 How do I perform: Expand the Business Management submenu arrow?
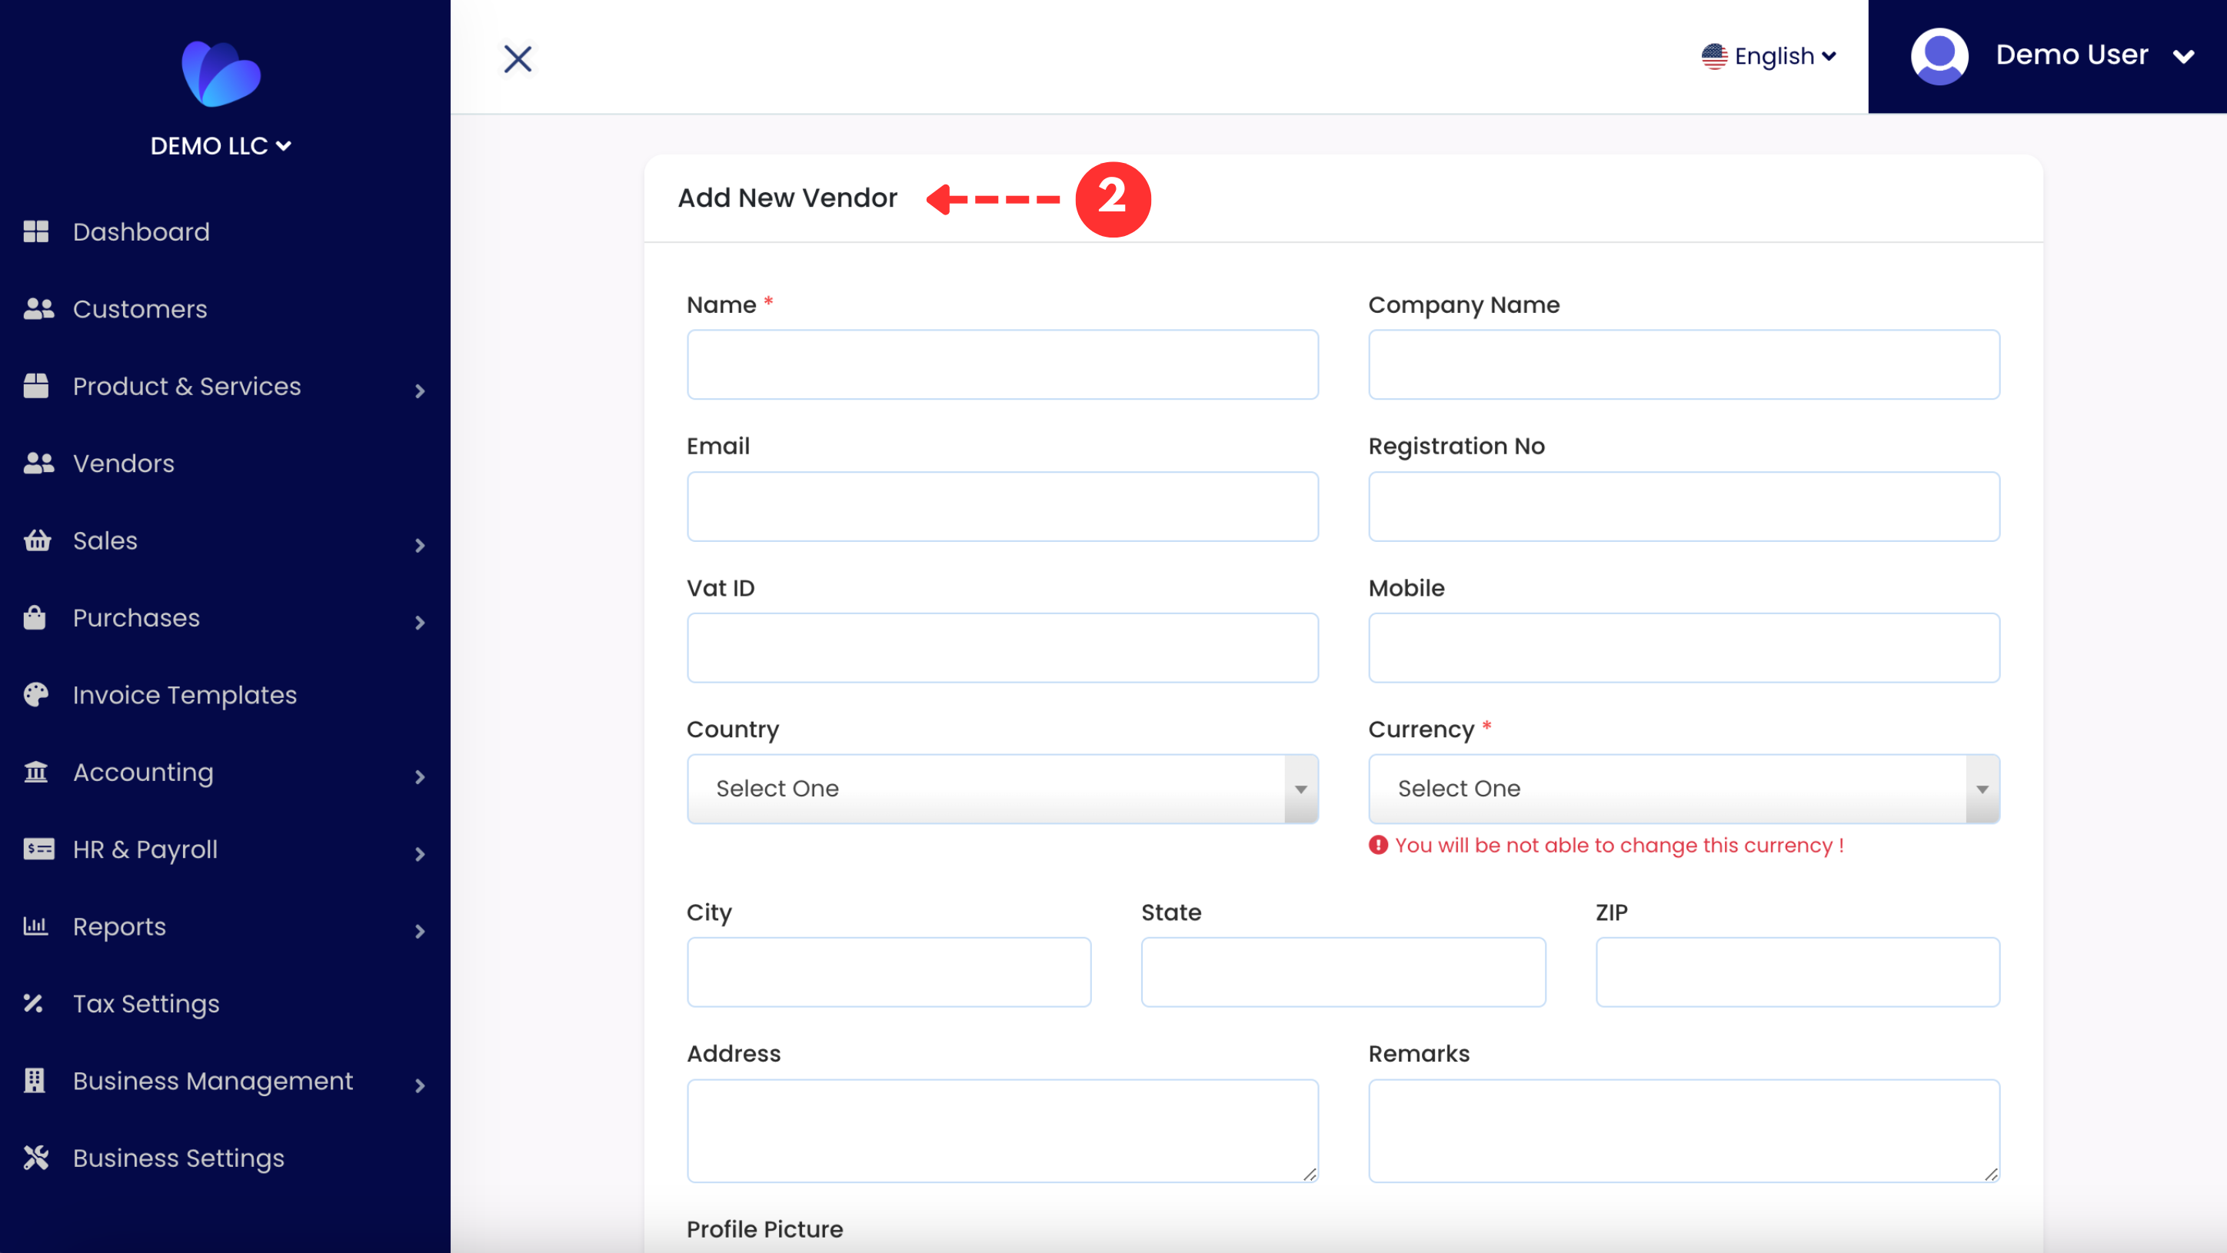coord(420,1085)
